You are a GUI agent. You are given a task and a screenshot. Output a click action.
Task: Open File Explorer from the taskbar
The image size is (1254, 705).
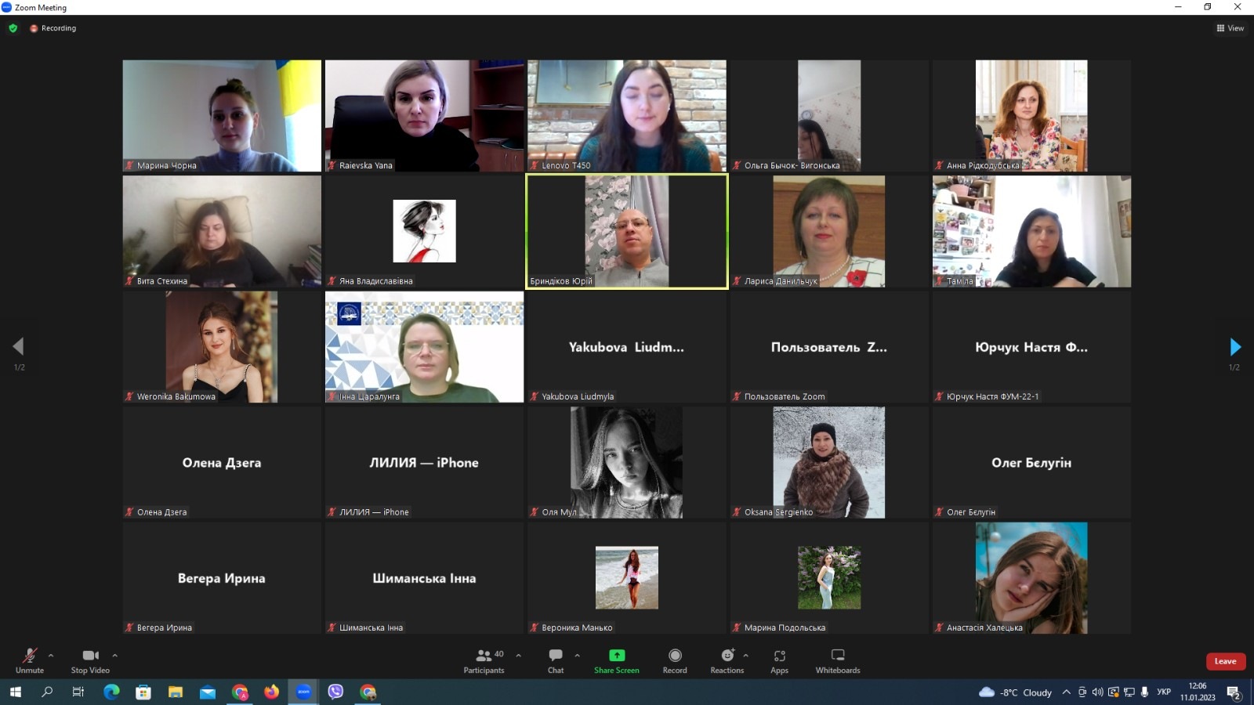pos(176,692)
